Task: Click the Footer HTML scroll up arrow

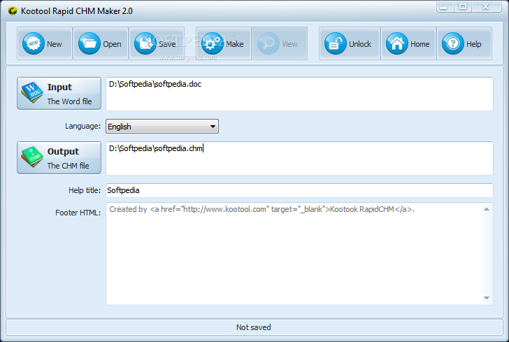Action: (487, 209)
